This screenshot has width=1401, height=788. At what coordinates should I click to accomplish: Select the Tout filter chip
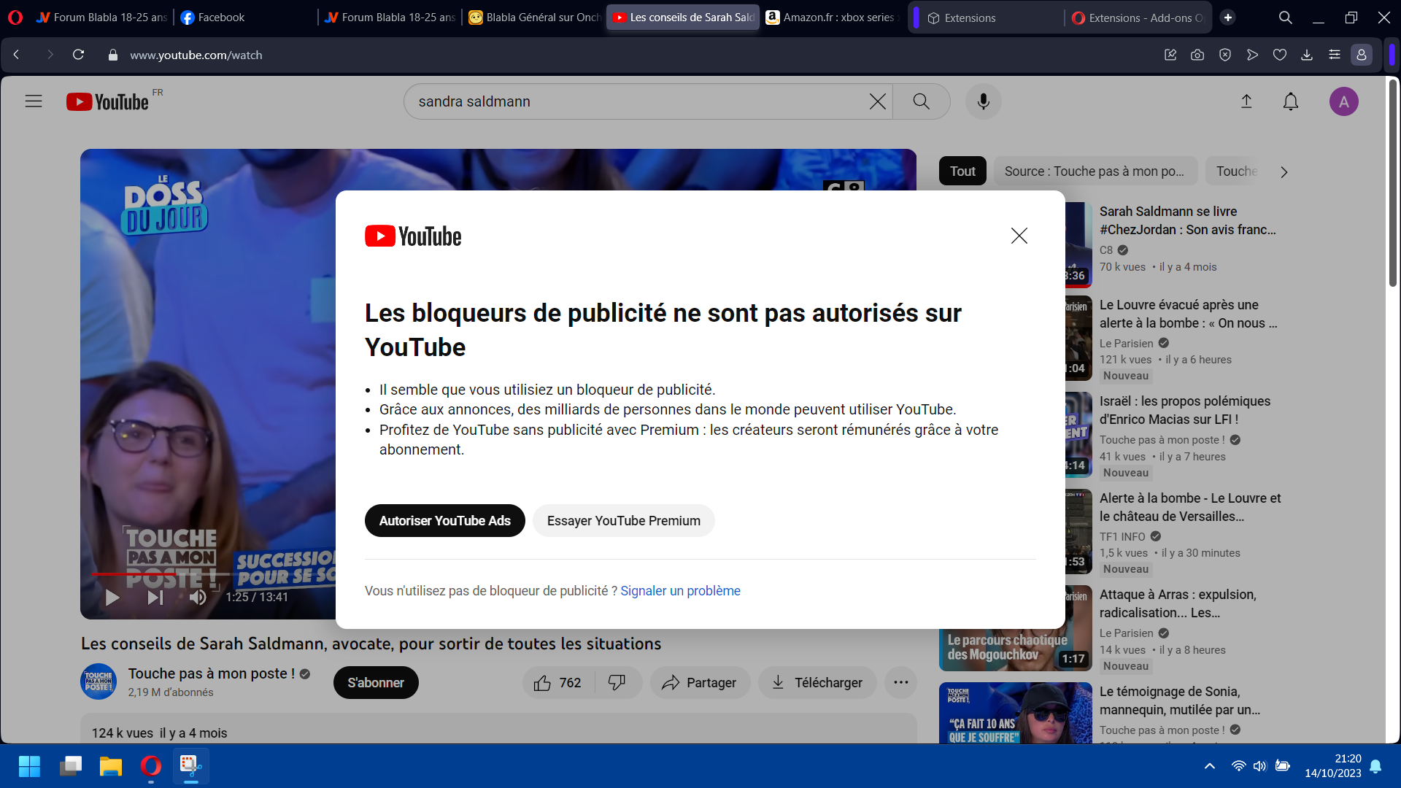[x=962, y=171]
